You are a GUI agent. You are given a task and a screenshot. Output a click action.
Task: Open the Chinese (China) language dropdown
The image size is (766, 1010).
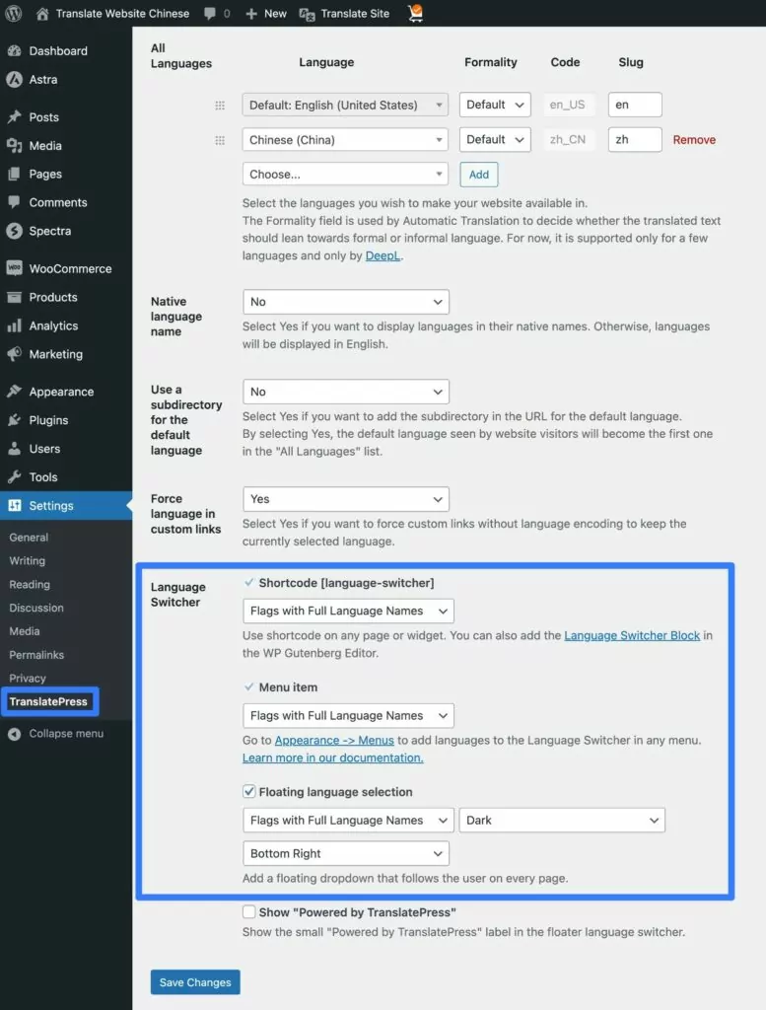coord(345,140)
